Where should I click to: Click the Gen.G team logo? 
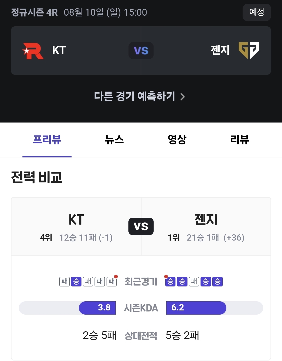[249, 50]
